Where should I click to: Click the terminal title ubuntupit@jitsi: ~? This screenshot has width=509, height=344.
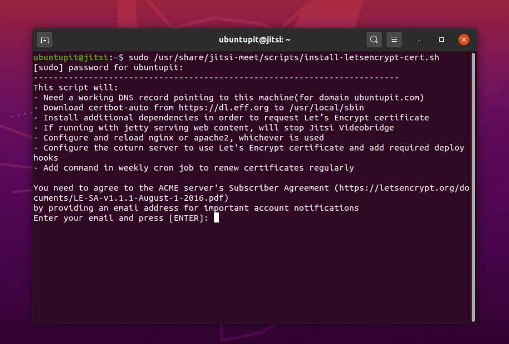(254, 40)
